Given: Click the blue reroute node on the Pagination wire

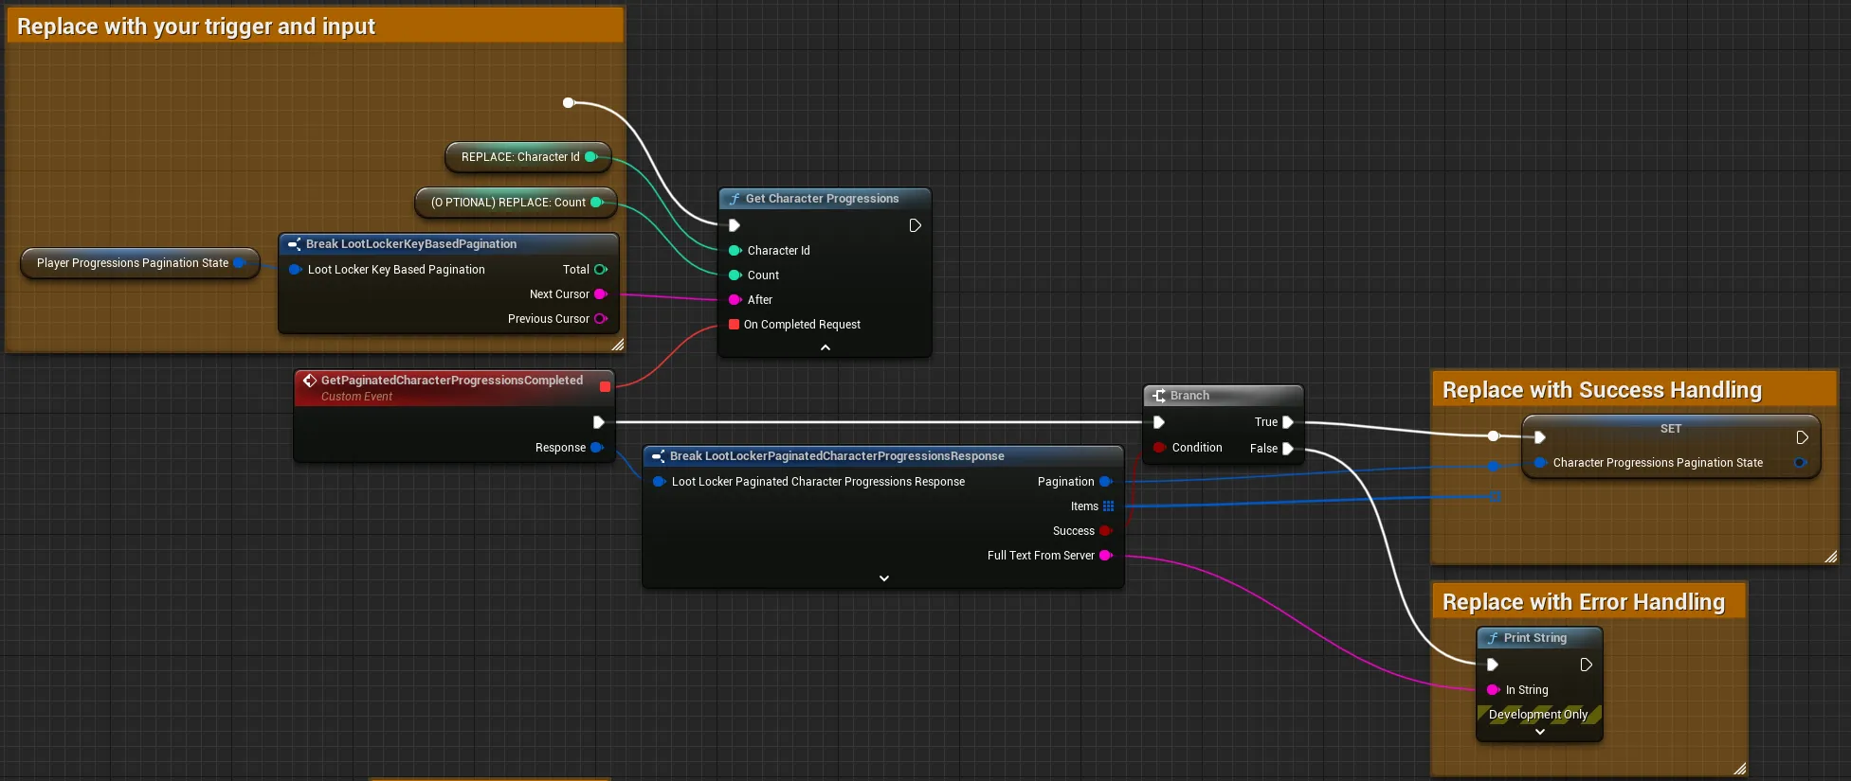Looking at the screenshot, I should [x=1494, y=467].
